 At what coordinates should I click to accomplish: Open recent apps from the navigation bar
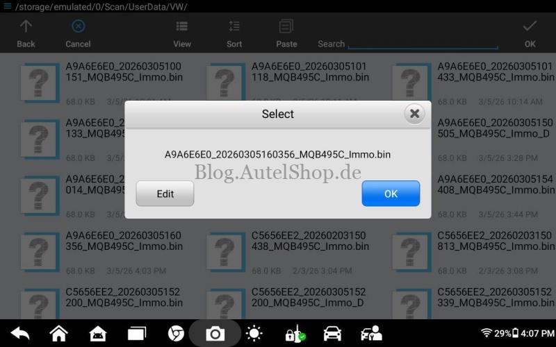pyautogui.click(x=137, y=334)
